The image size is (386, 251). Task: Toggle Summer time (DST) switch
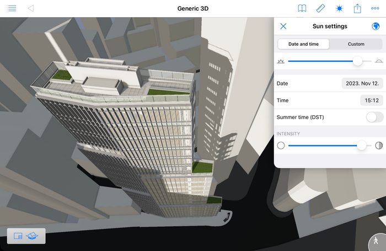point(374,118)
